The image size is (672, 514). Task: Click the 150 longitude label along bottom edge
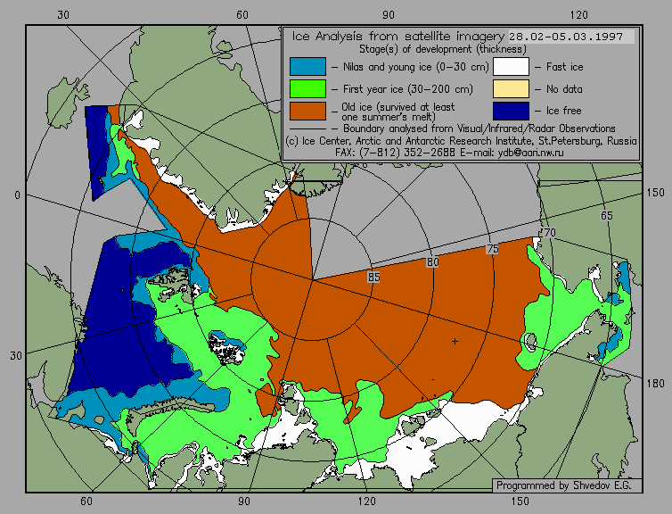point(520,502)
